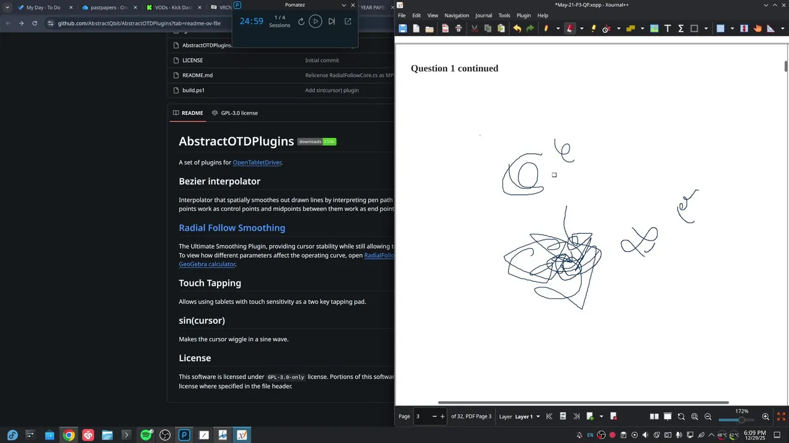Print the document in Xournal++
Image resolution: width=789 pixels, height=443 pixels.
tap(459, 28)
